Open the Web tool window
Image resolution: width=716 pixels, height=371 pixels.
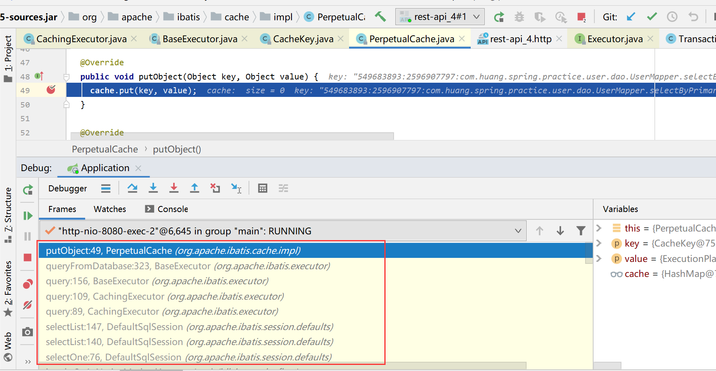(x=8, y=347)
